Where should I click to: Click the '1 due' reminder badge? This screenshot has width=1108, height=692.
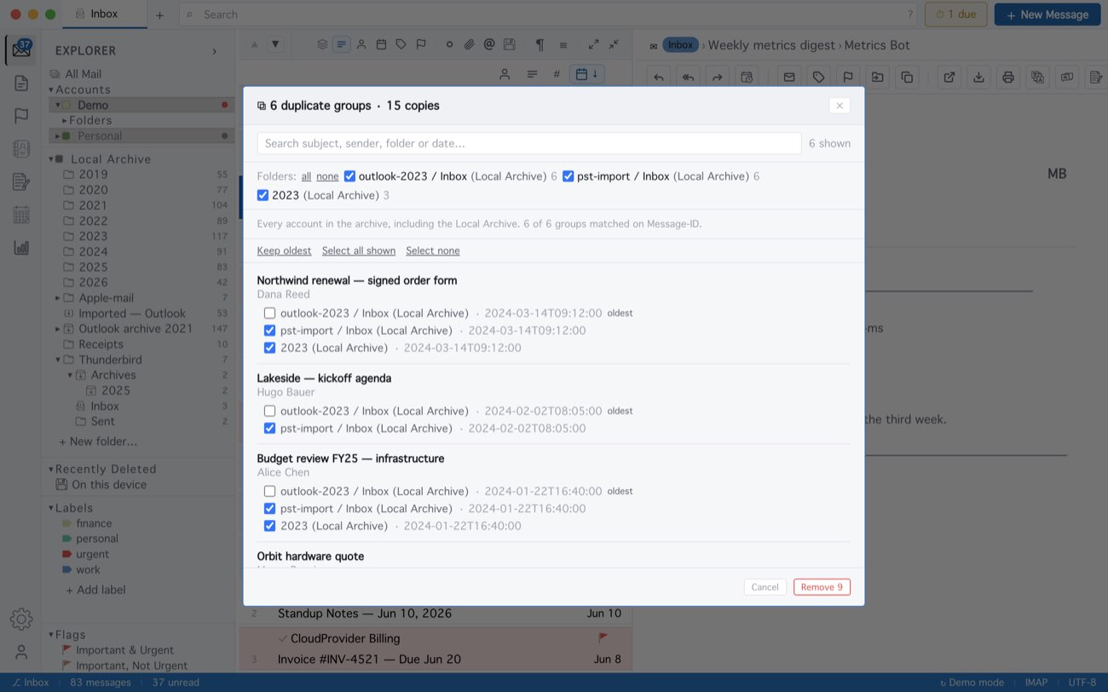tap(956, 14)
